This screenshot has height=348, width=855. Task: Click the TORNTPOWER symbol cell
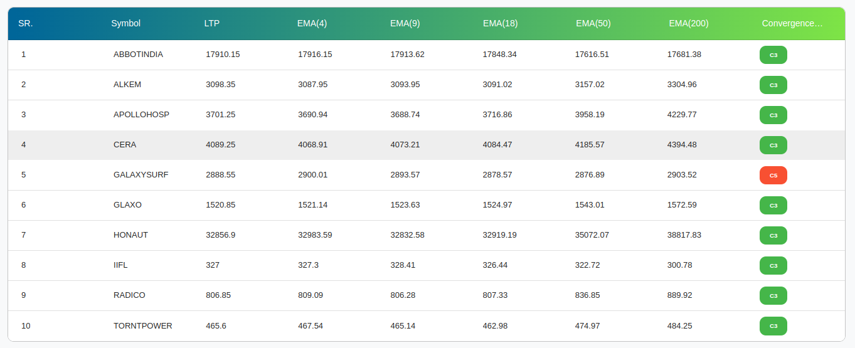(143, 325)
